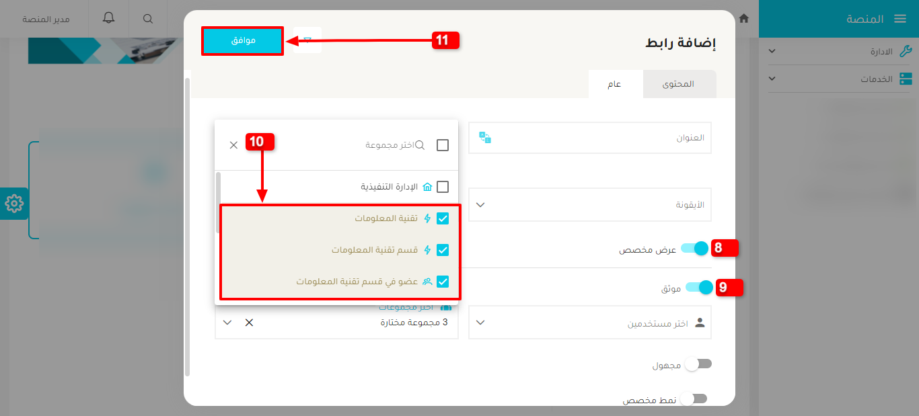Screen dimensions: 919x416
Task: Open the hamburger menu in the header
Action: tap(900, 19)
